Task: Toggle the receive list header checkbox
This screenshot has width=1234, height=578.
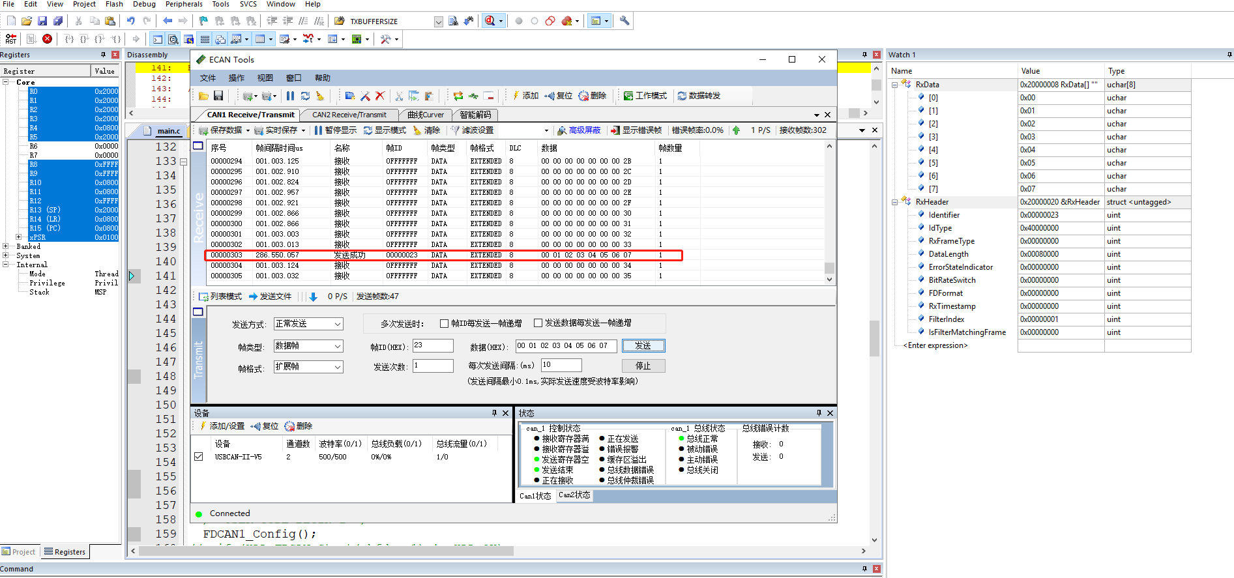Action: click(x=198, y=146)
